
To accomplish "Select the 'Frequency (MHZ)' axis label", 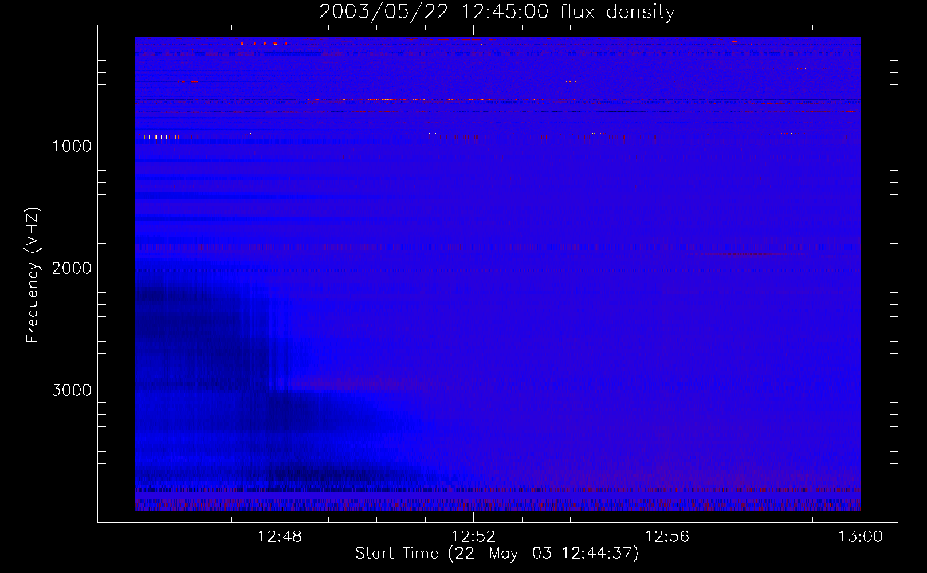I will (x=33, y=275).
